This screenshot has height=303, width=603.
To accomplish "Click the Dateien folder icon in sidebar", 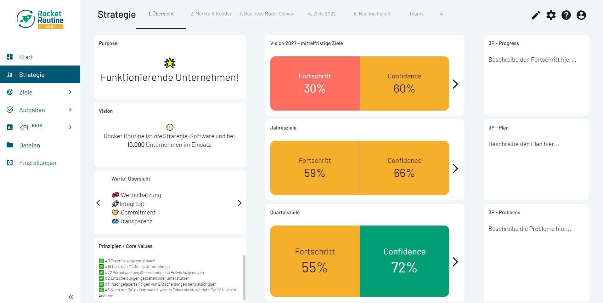I will point(10,145).
